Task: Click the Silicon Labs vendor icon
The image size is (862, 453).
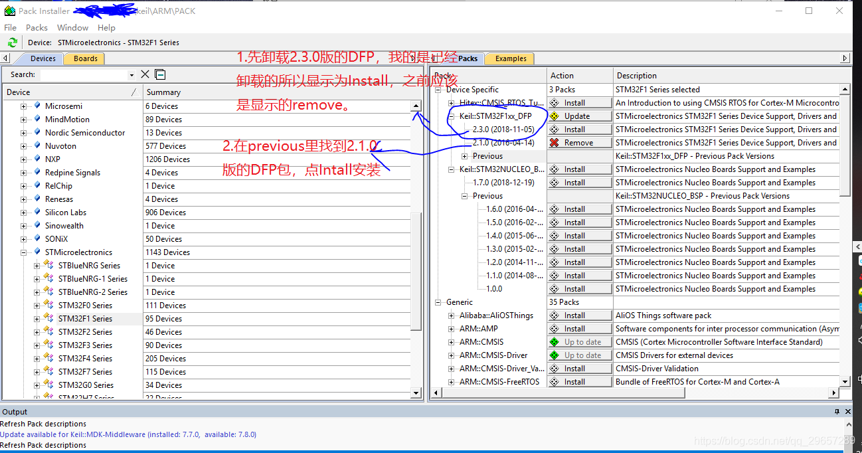Action: coord(37,213)
